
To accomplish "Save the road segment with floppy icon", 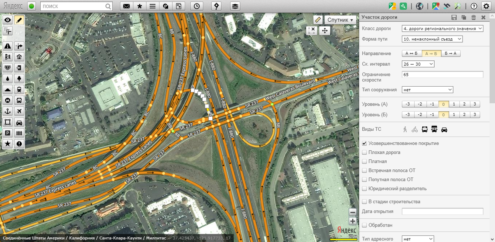I will (454, 17).
